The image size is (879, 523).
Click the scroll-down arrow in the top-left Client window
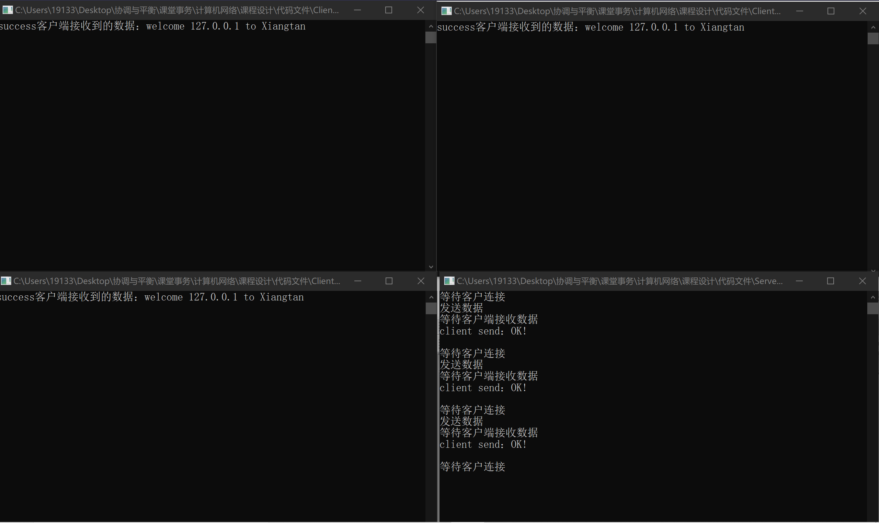pyautogui.click(x=431, y=267)
